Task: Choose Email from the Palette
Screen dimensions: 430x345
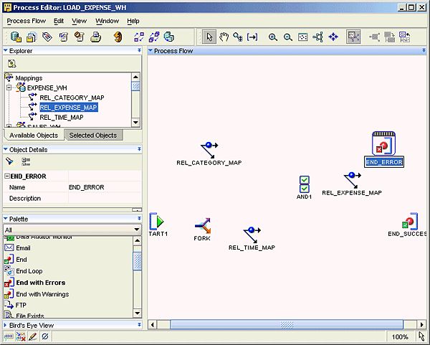Action: tap(23, 248)
